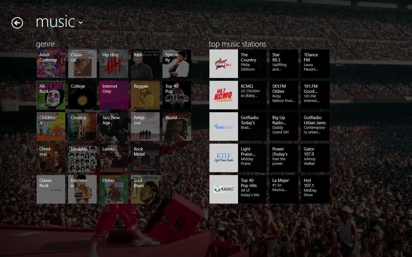Open the Specialty genre tile
Viewport: 412px width, 257px height.
[177, 64]
